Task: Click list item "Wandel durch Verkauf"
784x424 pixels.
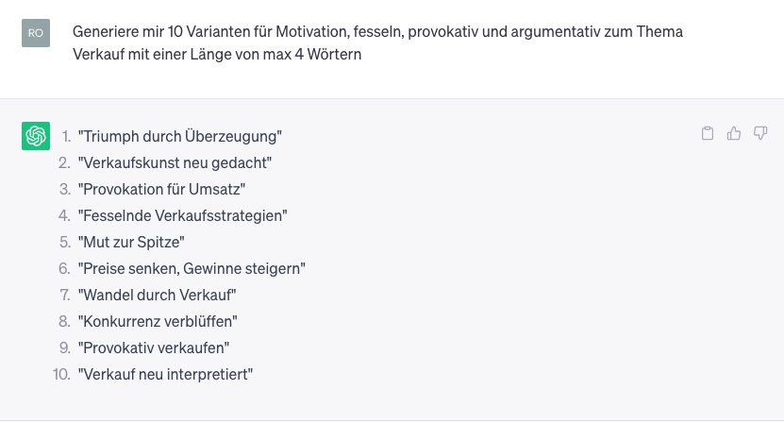Action: click(157, 295)
